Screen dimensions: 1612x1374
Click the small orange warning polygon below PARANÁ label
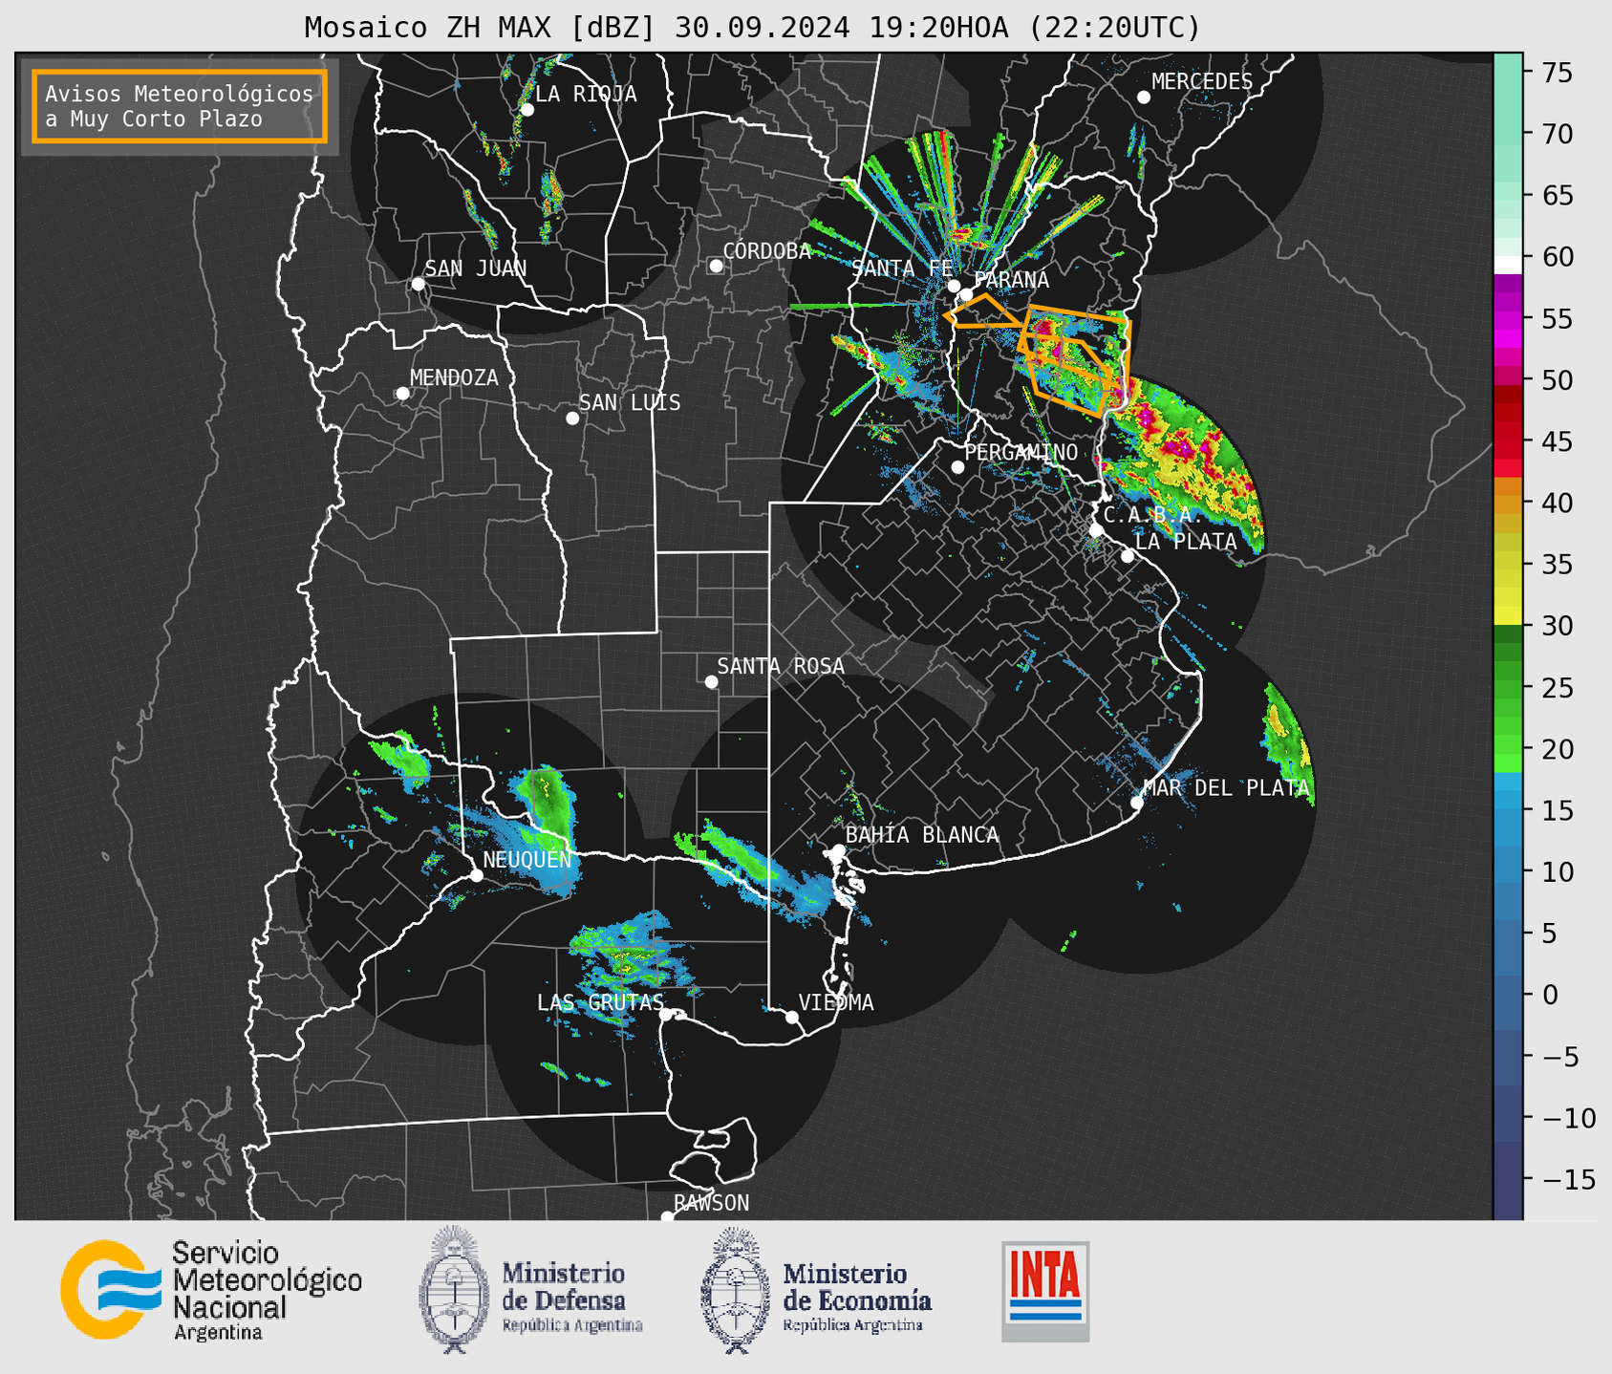(x=984, y=311)
